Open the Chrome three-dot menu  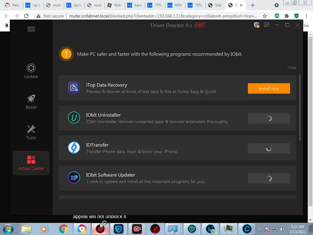[306, 16]
